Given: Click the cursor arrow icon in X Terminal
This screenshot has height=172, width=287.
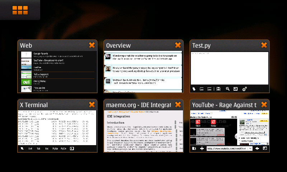Looking at the screenshot, I should pyautogui.click(x=22, y=148).
